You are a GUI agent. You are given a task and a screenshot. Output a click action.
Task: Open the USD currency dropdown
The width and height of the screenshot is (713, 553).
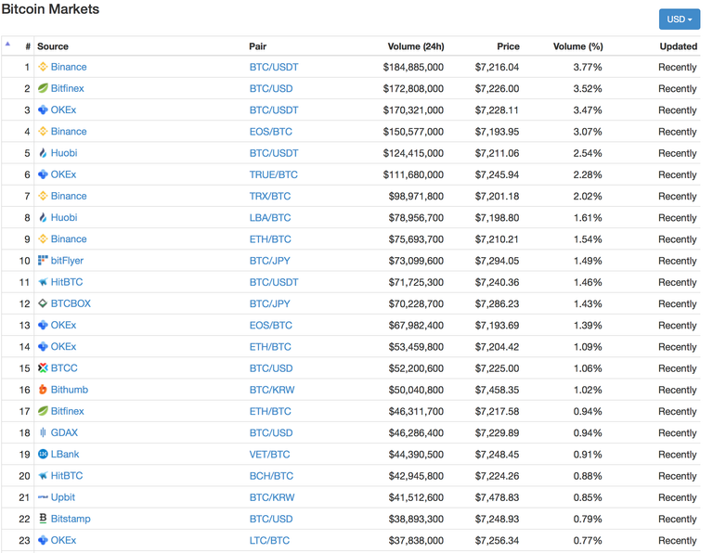click(x=680, y=19)
